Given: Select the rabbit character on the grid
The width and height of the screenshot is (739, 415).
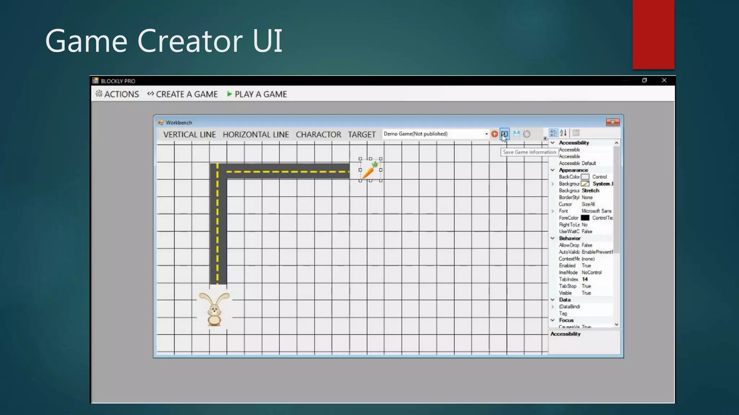Looking at the screenshot, I should coord(214,309).
